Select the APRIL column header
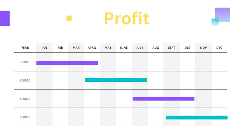 coord(92,48)
